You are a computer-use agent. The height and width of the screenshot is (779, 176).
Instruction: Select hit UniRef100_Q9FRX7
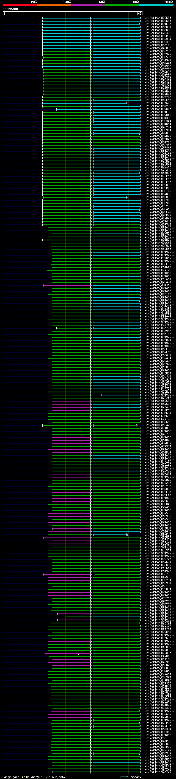click(x=158, y=215)
